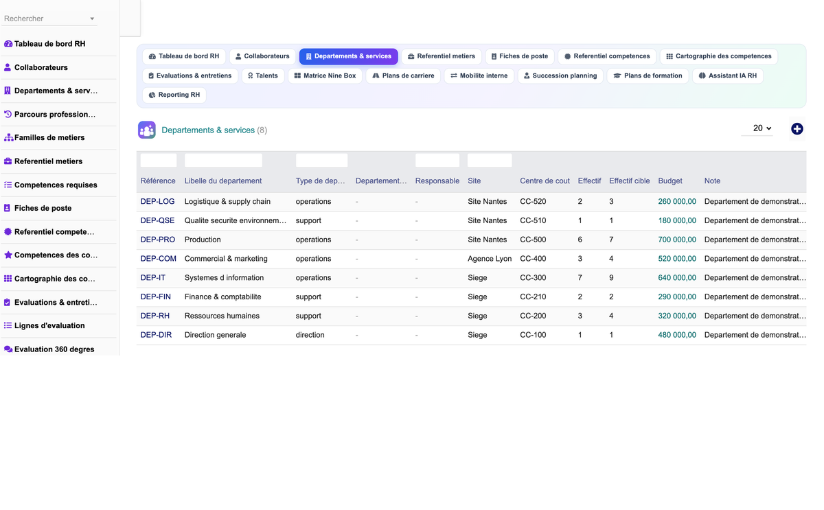Open the DEP-COM reference link
Viewport: 824px width, 510px height.
coord(158,259)
